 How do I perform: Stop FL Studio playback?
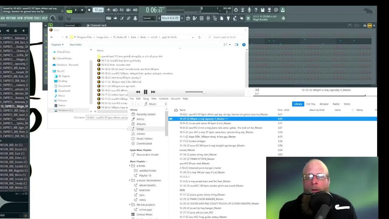(x=82, y=10)
